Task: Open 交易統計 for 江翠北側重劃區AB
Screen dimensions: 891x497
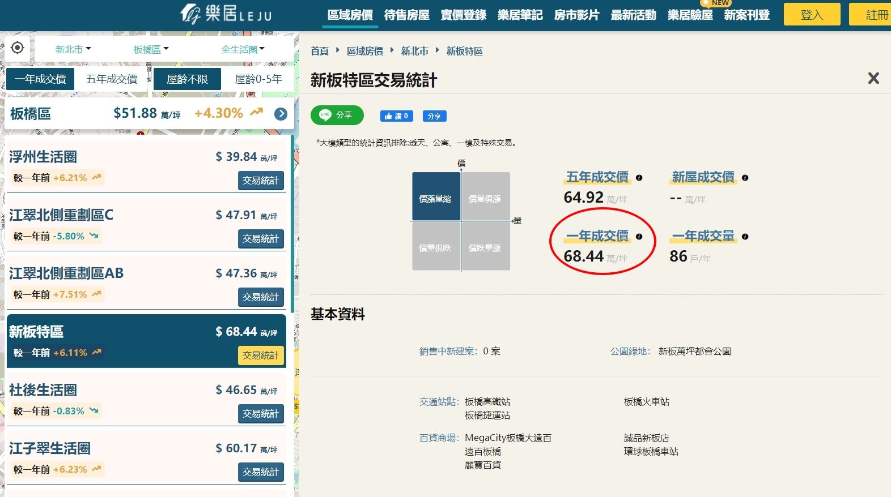Action: click(x=261, y=297)
